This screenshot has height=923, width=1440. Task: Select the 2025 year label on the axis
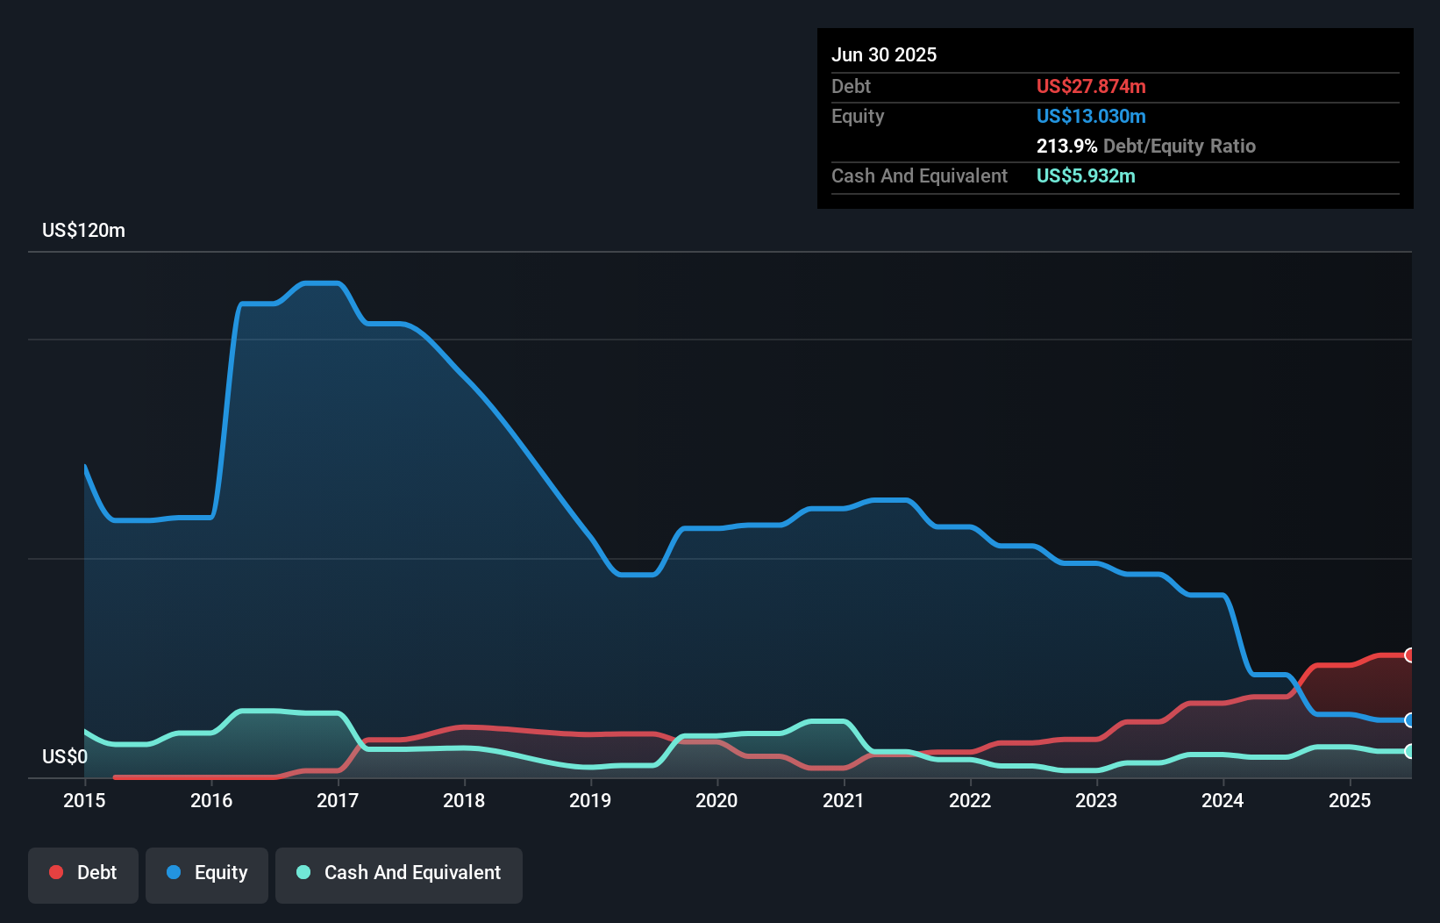(x=1351, y=800)
